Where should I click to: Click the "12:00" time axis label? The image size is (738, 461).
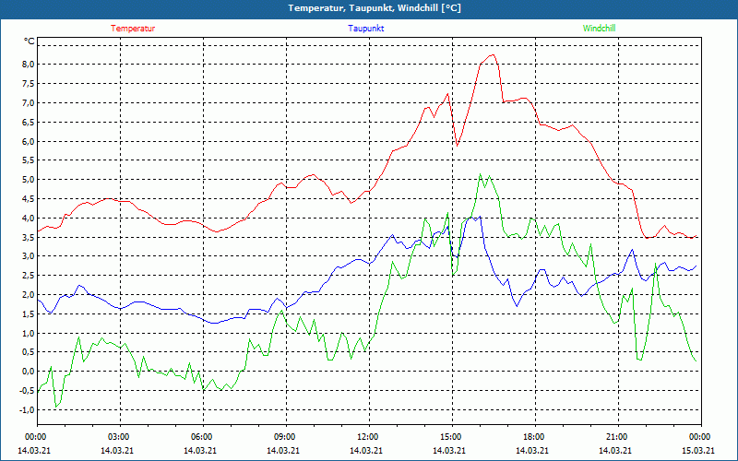(x=367, y=437)
